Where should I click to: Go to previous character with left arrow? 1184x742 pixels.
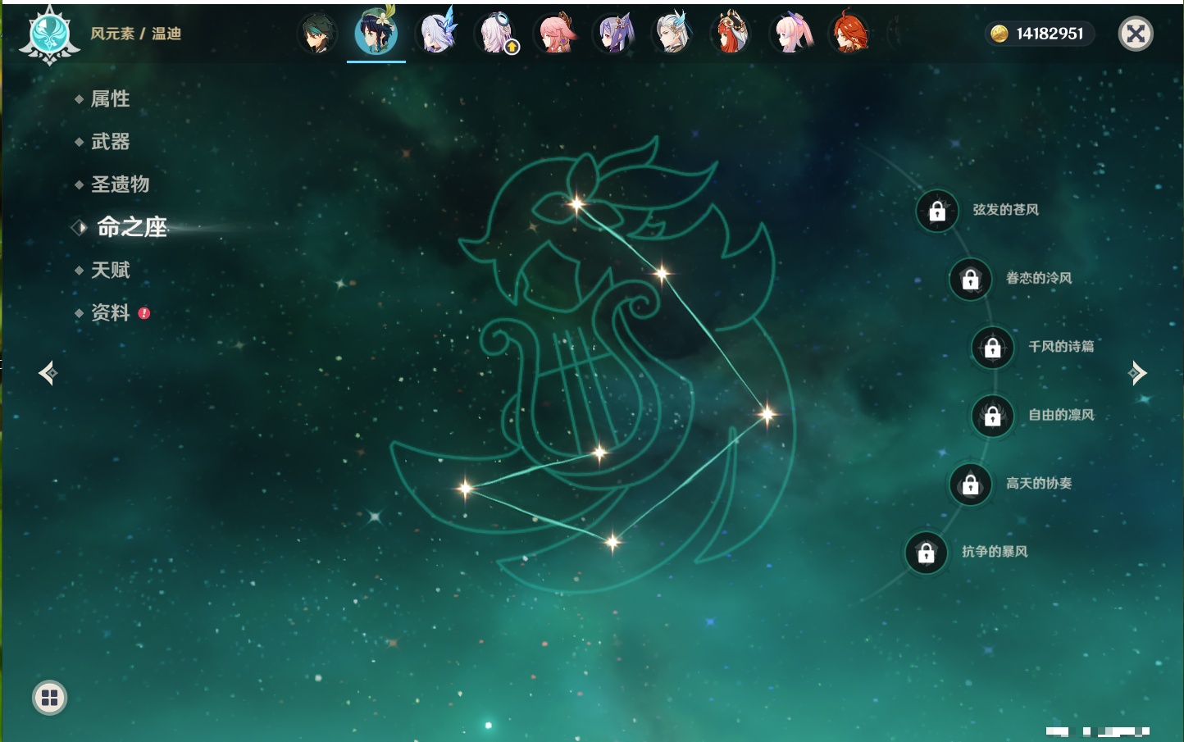[x=48, y=373]
